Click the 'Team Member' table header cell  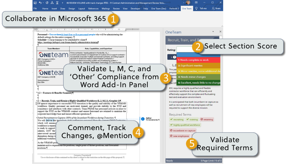pos(54,49)
